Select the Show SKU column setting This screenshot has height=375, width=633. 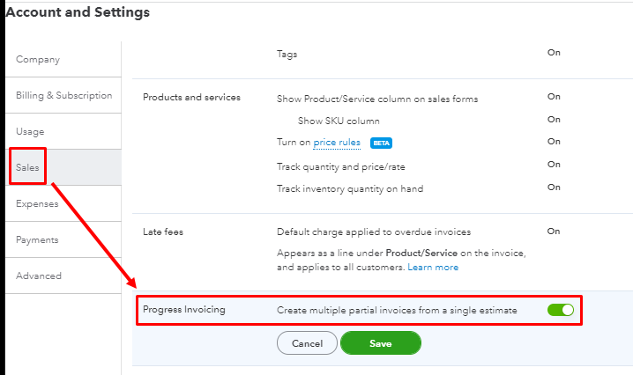point(339,120)
